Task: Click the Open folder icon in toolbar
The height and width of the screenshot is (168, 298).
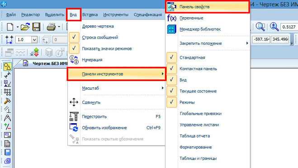Action: tap(25, 27)
